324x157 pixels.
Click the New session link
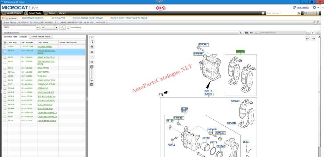point(303,7)
